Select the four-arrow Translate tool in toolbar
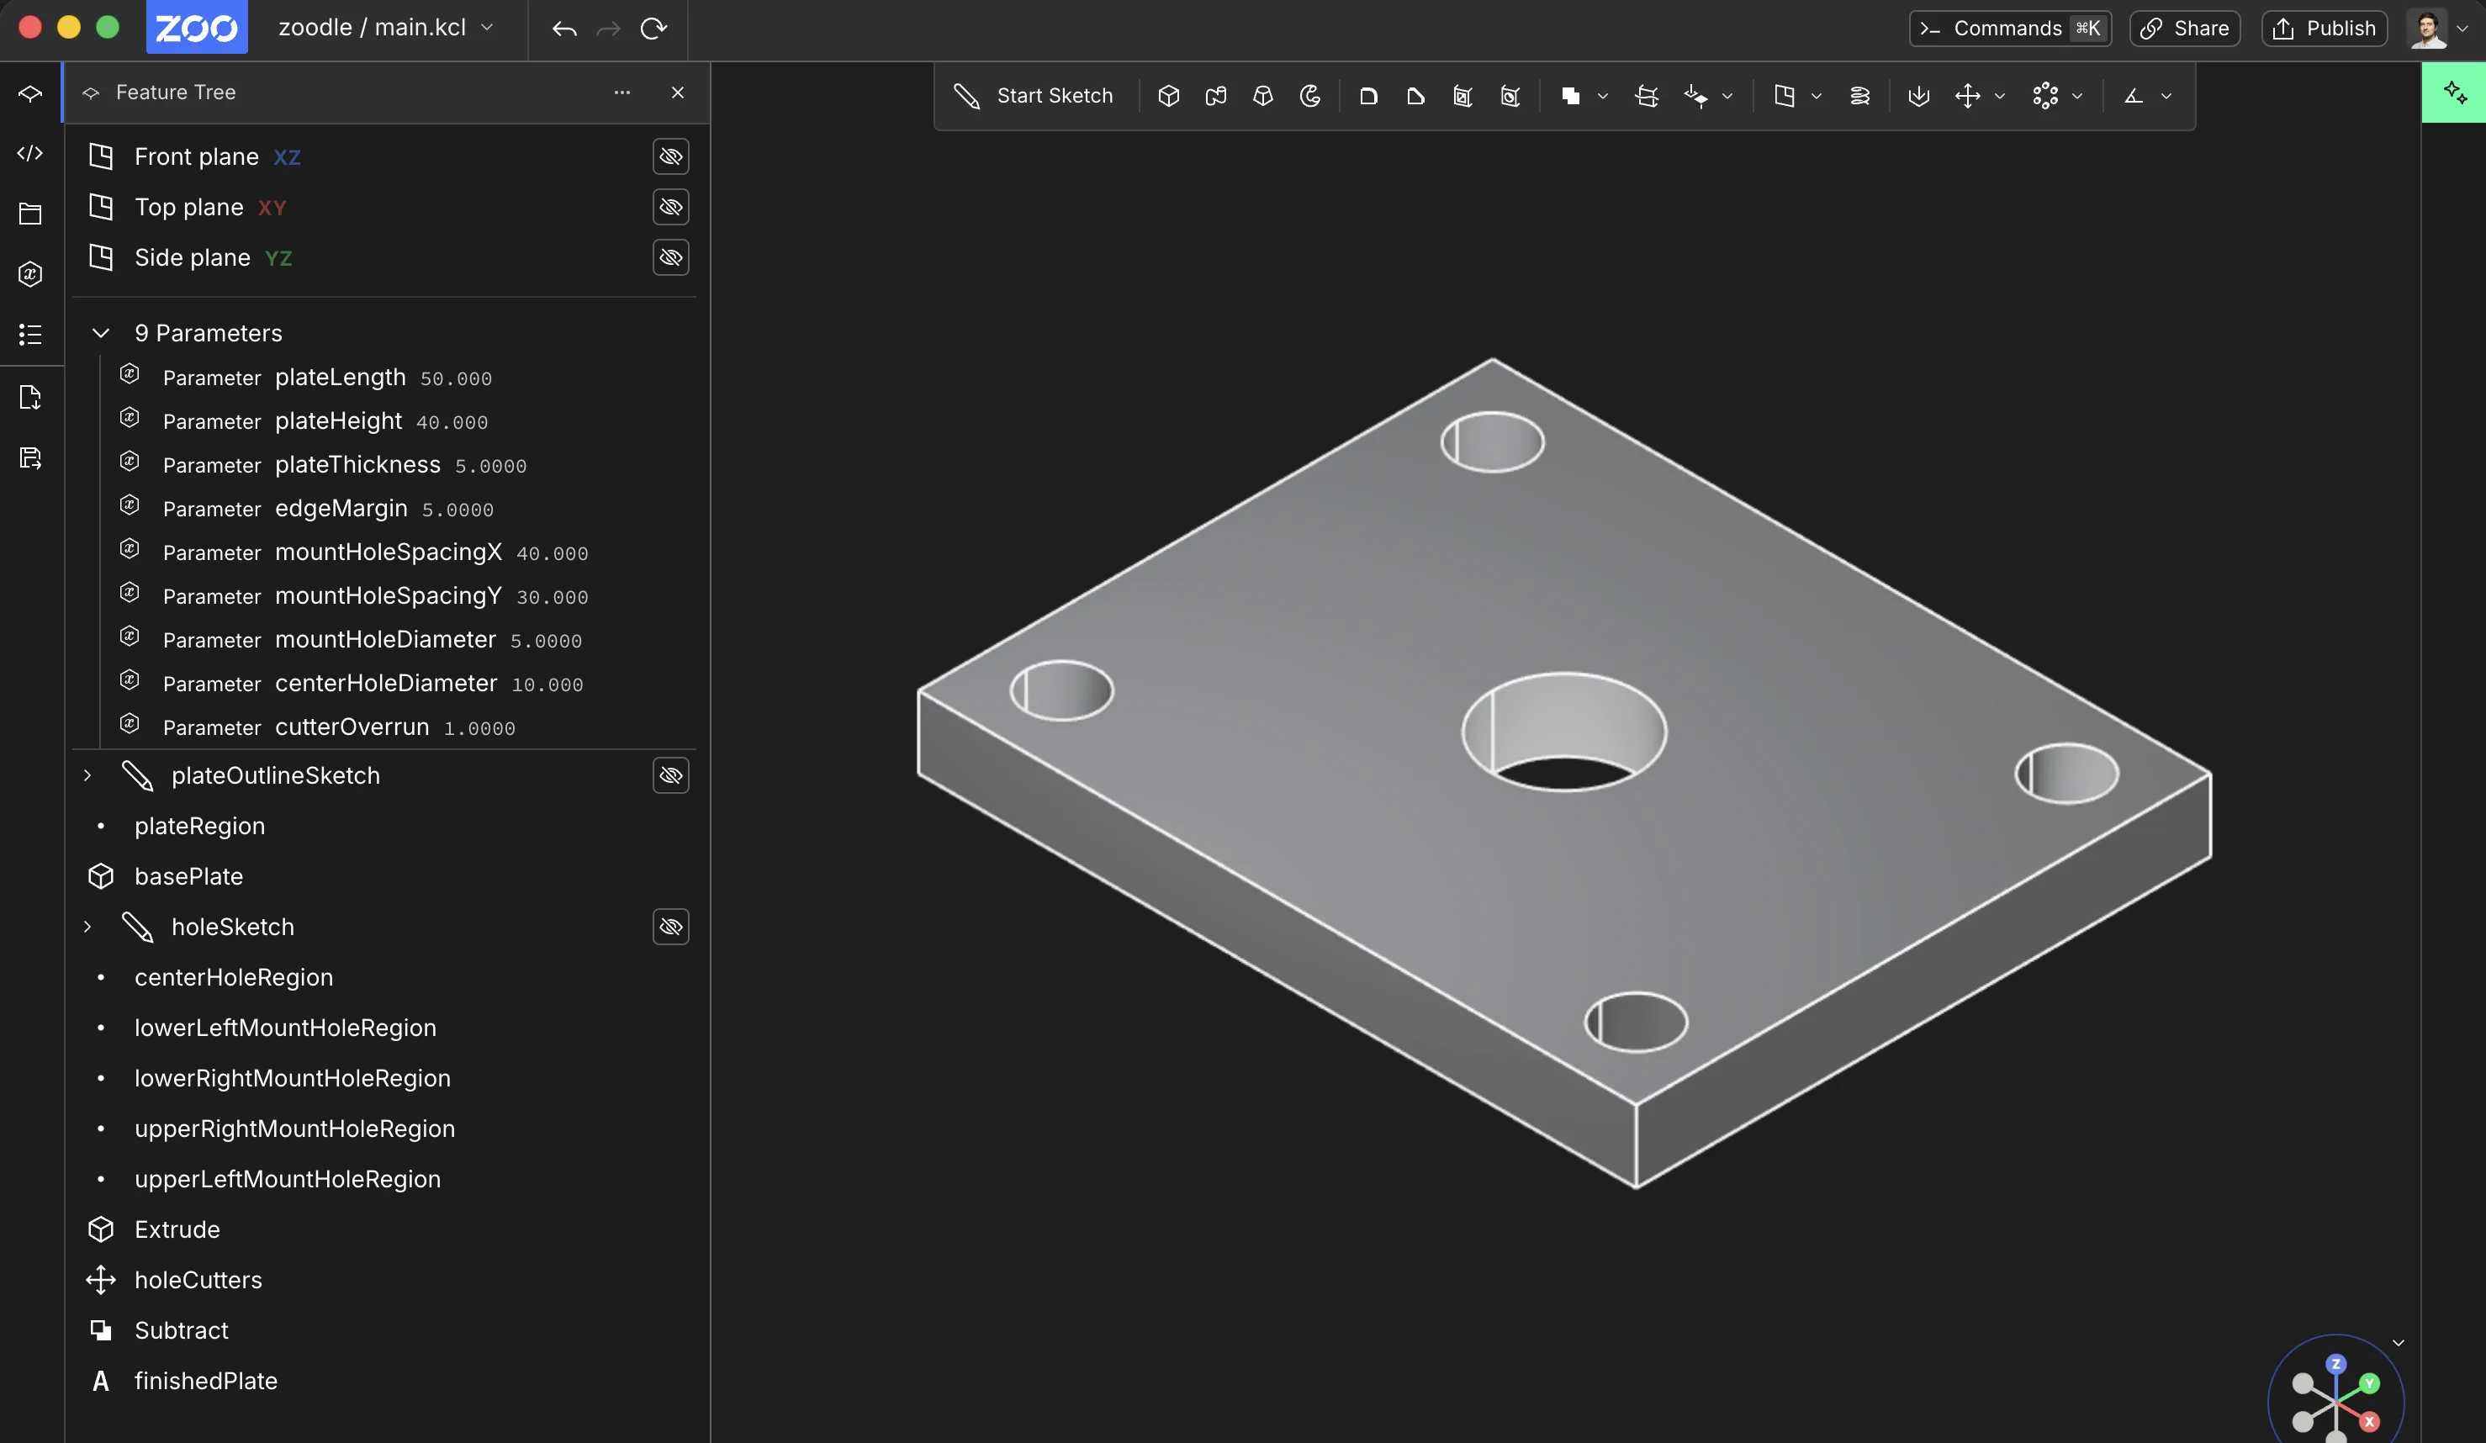The height and width of the screenshot is (1443, 2486). 1967,96
